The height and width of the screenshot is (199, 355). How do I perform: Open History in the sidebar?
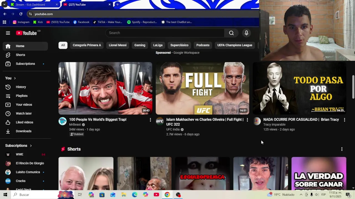[x=25, y=87]
